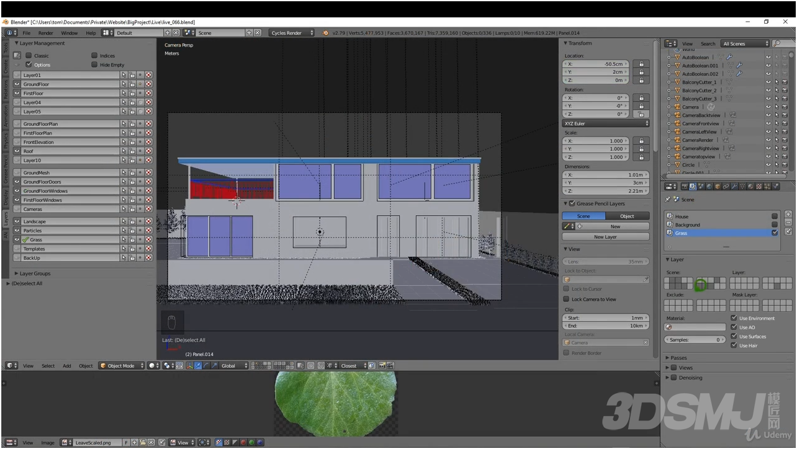Select the Scene grease pencil source button
This screenshot has width=797, height=449.
click(583, 216)
